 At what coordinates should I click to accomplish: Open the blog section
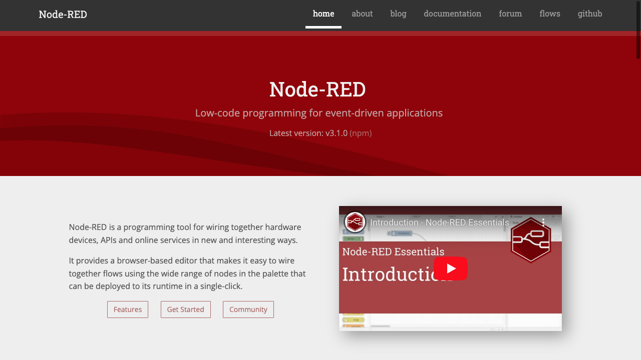coord(398,13)
